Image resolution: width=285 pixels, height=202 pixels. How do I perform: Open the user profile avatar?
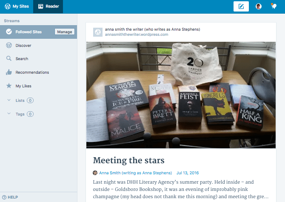(x=259, y=6)
